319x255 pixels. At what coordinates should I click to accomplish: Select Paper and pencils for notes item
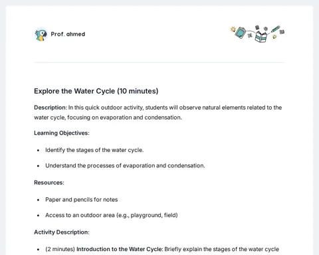tap(82, 200)
